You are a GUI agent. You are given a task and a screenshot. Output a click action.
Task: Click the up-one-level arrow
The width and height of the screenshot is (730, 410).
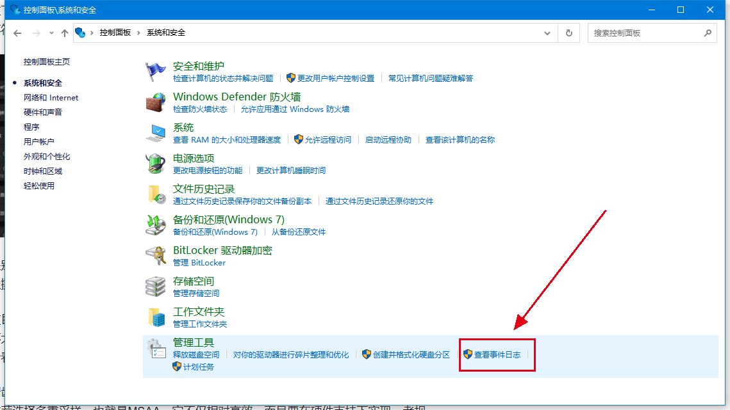pyautogui.click(x=65, y=33)
